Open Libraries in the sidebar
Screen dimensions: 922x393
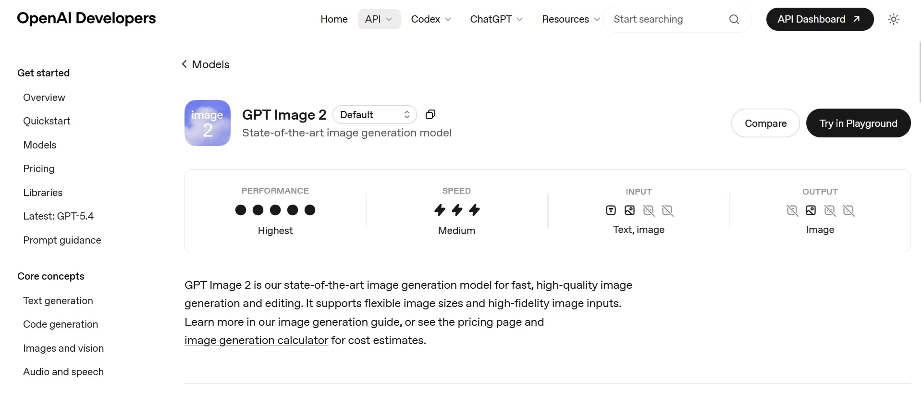coord(43,193)
